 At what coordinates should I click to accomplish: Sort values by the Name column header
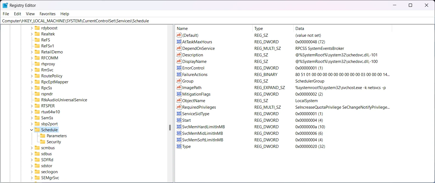point(214,28)
